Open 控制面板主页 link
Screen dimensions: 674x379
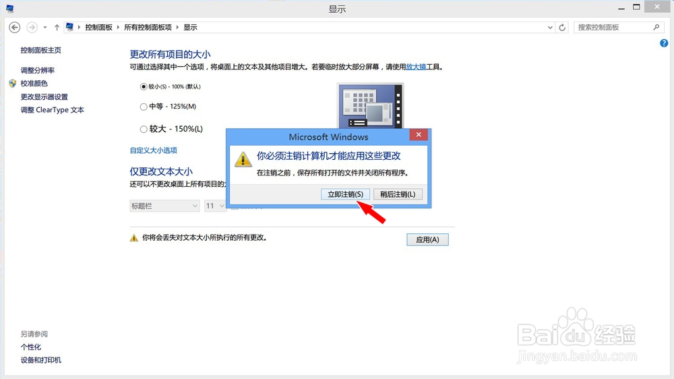point(41,51)
